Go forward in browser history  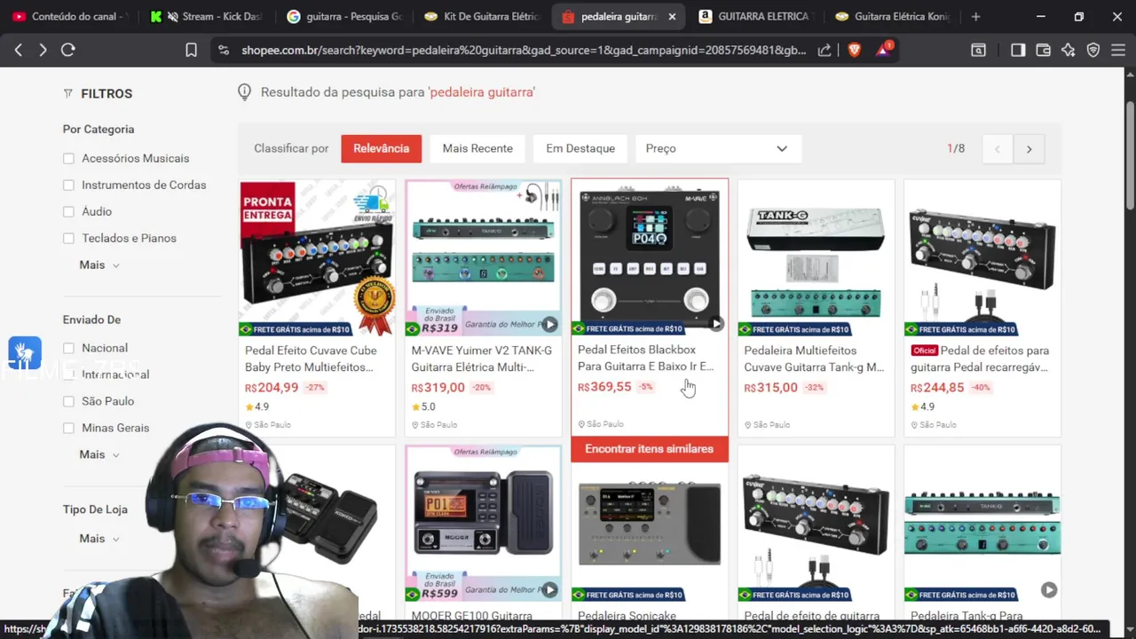point(43,51)
